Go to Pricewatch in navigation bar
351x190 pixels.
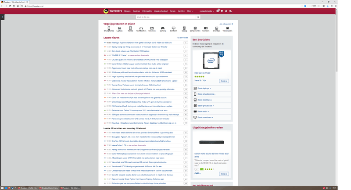point(147,11)
